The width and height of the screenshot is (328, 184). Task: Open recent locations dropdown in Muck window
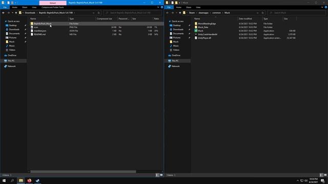point(176,13)
